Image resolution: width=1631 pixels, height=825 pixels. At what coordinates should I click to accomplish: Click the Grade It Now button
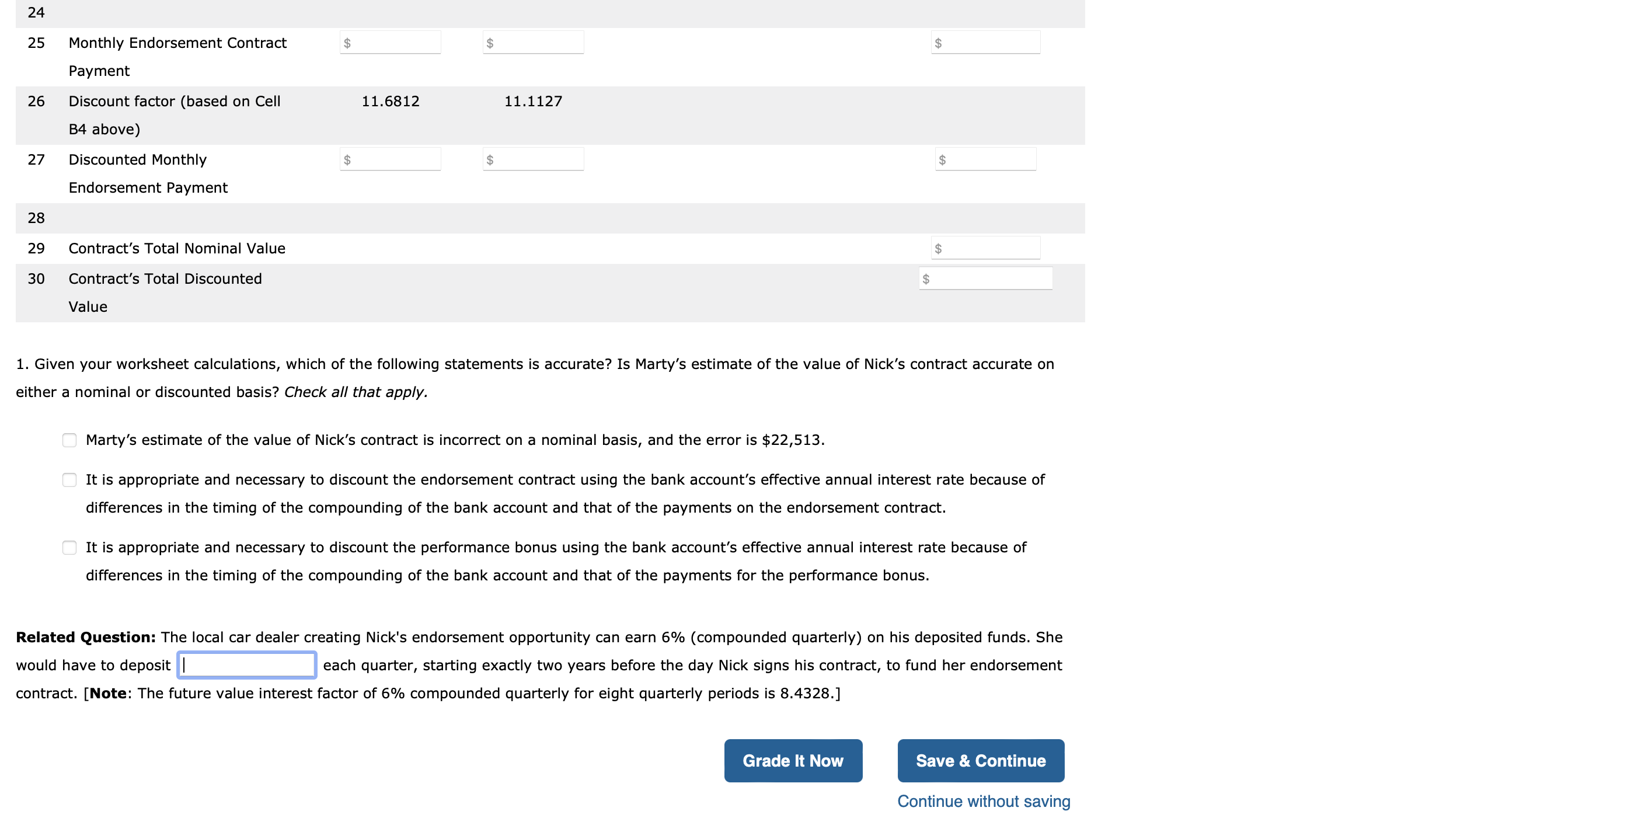pyautogui.click(x=793, y=760)
